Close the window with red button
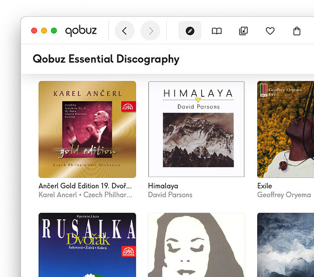The image size is (314, 277). 34,30
